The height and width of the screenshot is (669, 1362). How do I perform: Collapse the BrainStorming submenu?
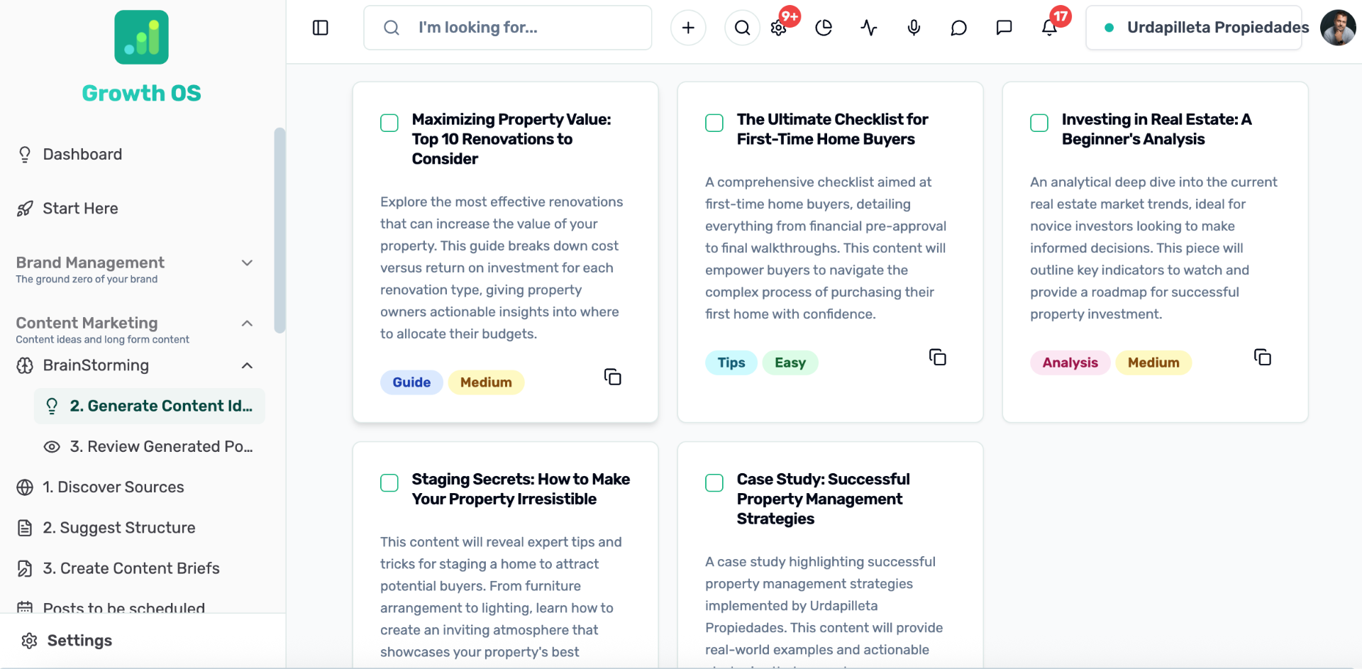(247, 366)
